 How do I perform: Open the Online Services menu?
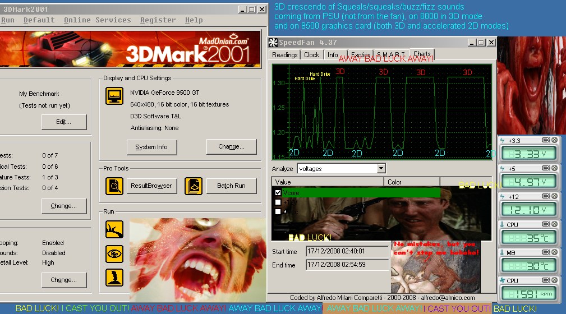point(98,20)
